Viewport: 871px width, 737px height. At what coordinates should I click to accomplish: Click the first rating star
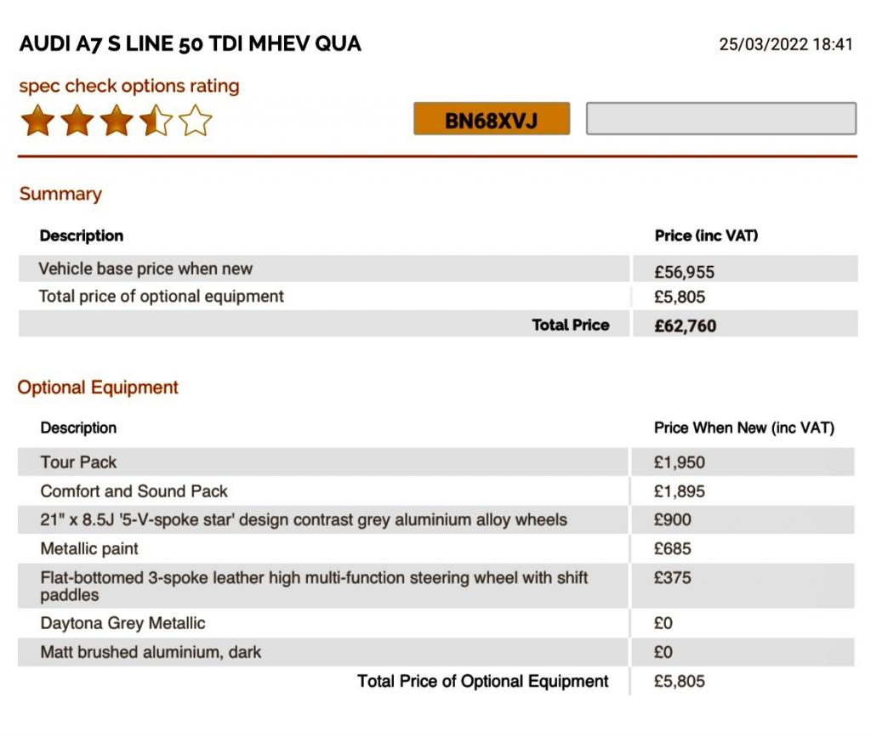coord(37,121)
